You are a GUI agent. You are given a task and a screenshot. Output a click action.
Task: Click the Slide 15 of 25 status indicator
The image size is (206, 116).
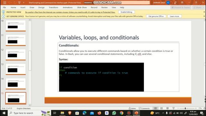click(x=7, y=108)
